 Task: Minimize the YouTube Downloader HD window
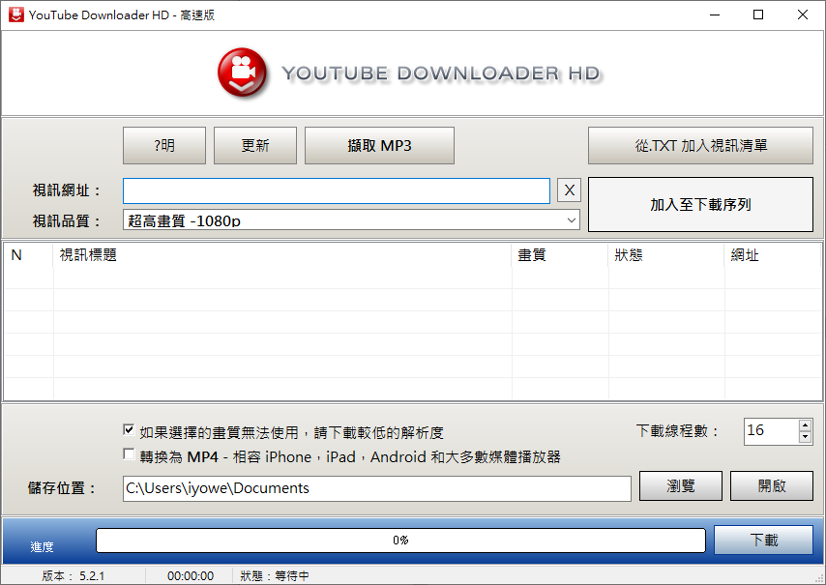tap(715, 15)
